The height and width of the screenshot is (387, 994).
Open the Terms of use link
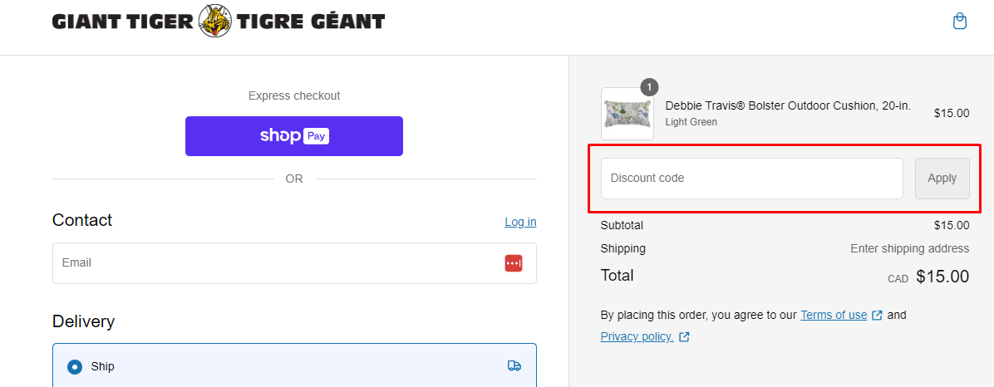[x=834, y=315]
